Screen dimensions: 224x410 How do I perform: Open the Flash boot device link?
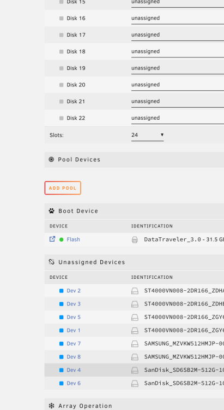click(73, 239)
